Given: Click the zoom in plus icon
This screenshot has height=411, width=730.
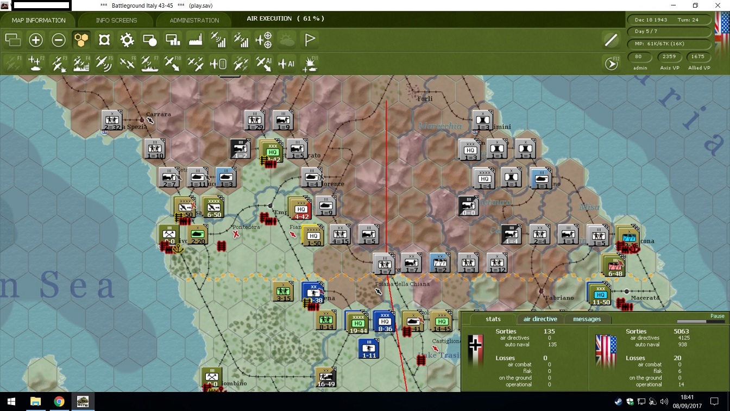Looking at the screenshot, I should tap(36, 40).
